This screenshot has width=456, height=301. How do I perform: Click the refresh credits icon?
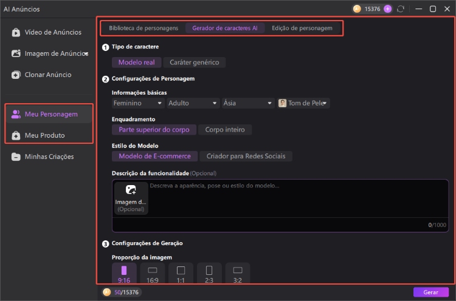(401, 9)
